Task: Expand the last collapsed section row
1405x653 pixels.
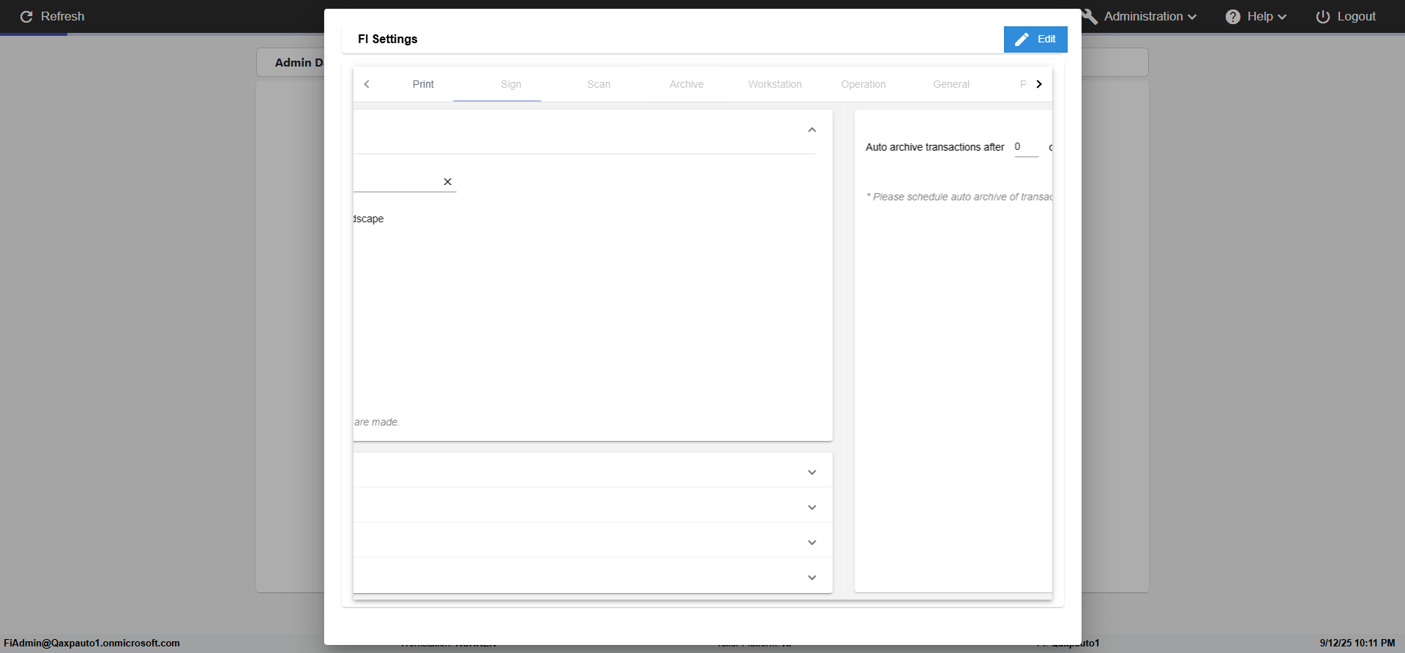Action: [x=812, y=578]
